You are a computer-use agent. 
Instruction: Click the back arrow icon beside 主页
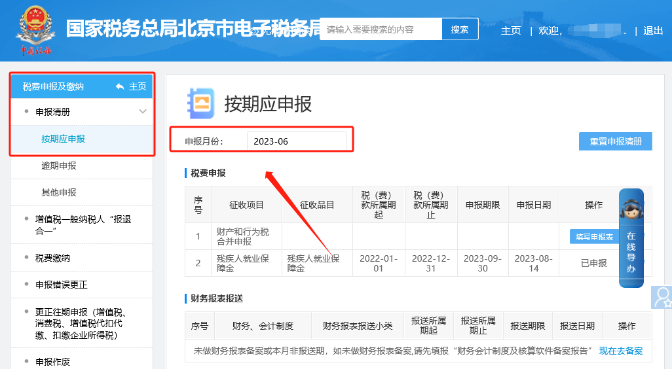pos(119,86)
